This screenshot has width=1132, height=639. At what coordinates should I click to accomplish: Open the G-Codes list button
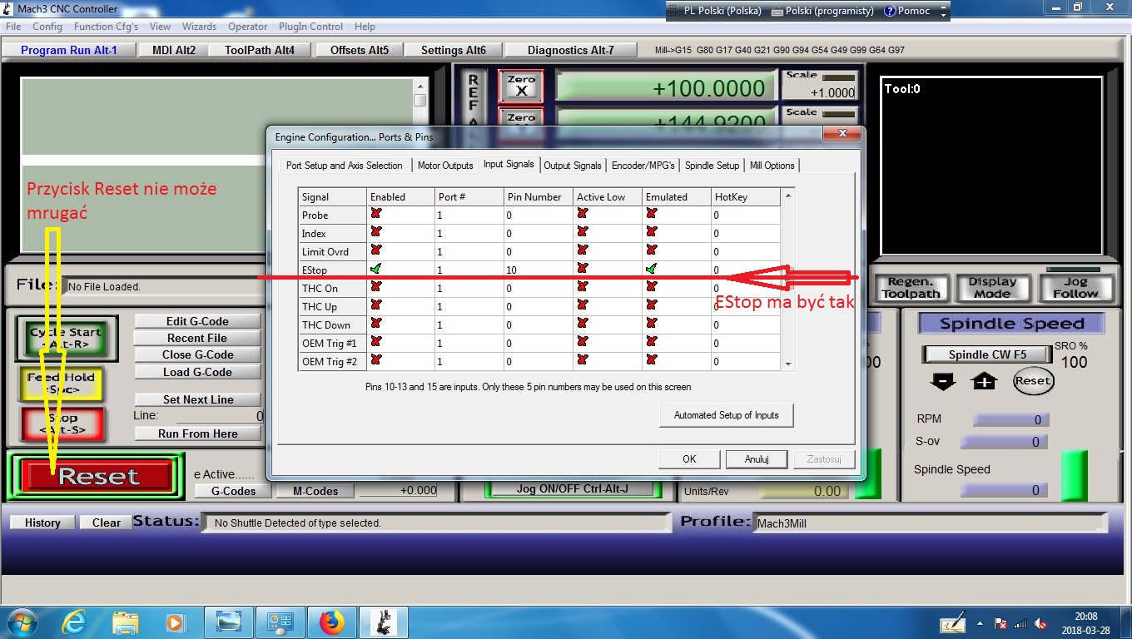tap(233, 491)
